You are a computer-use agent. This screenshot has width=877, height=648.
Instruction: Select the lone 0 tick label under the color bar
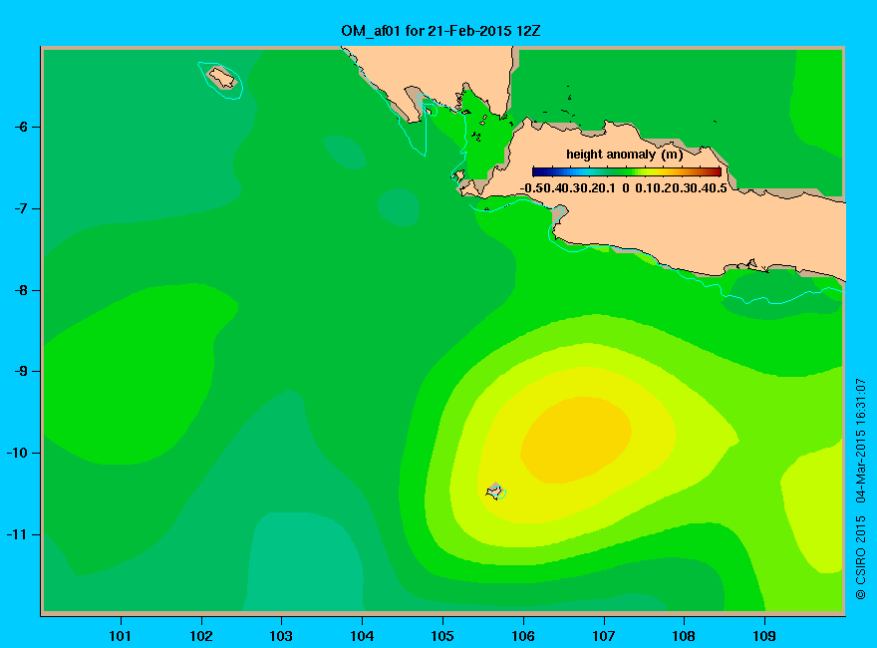point(625,188)
